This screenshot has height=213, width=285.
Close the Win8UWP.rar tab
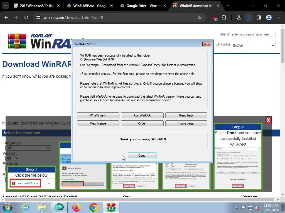(112, 6)
